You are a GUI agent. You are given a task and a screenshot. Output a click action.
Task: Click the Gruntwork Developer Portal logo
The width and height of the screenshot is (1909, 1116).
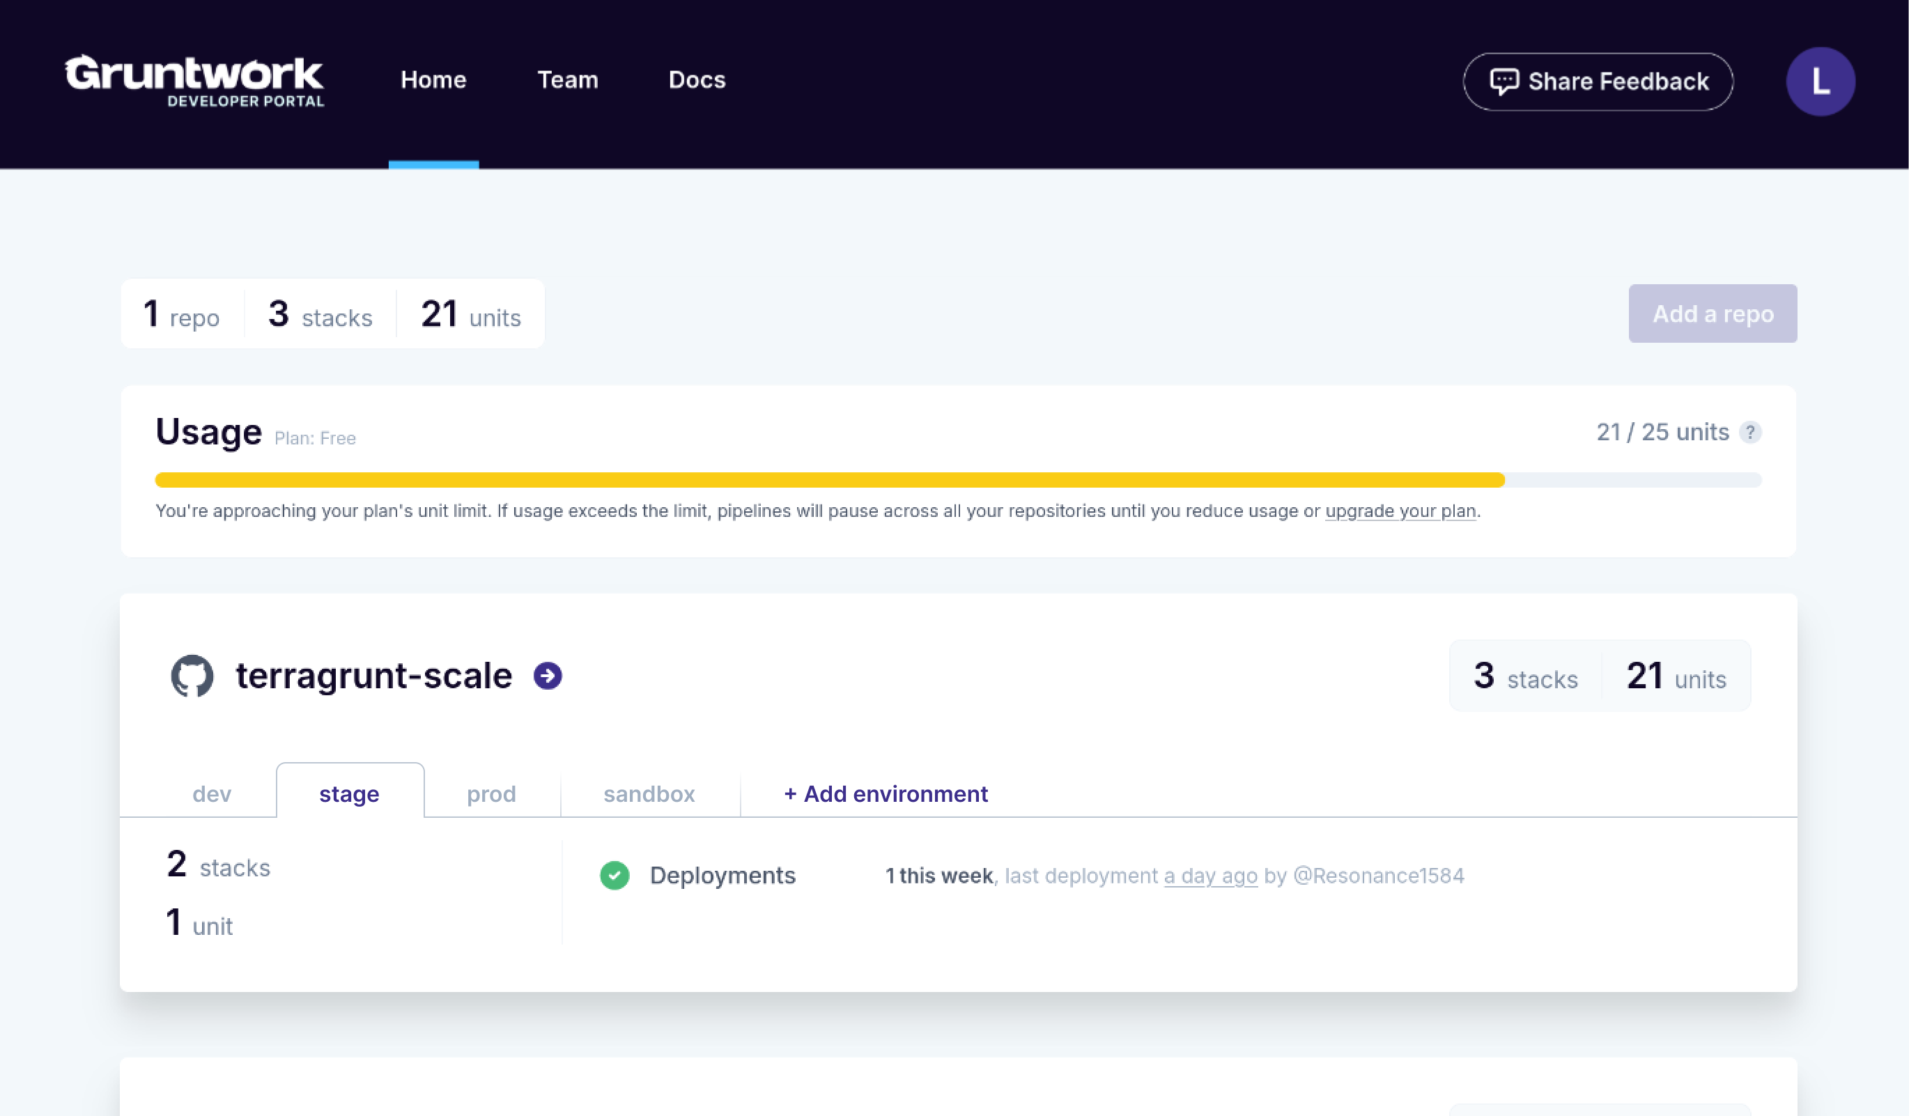(x=194, y=80)
